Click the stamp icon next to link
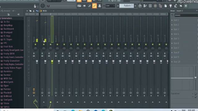 pos(100,6)
